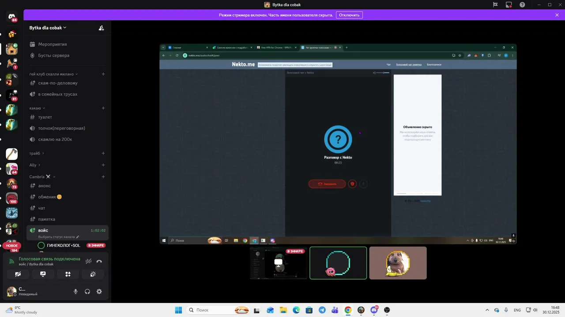Disconnect from voice with the hang-up icon

point(99,261)
